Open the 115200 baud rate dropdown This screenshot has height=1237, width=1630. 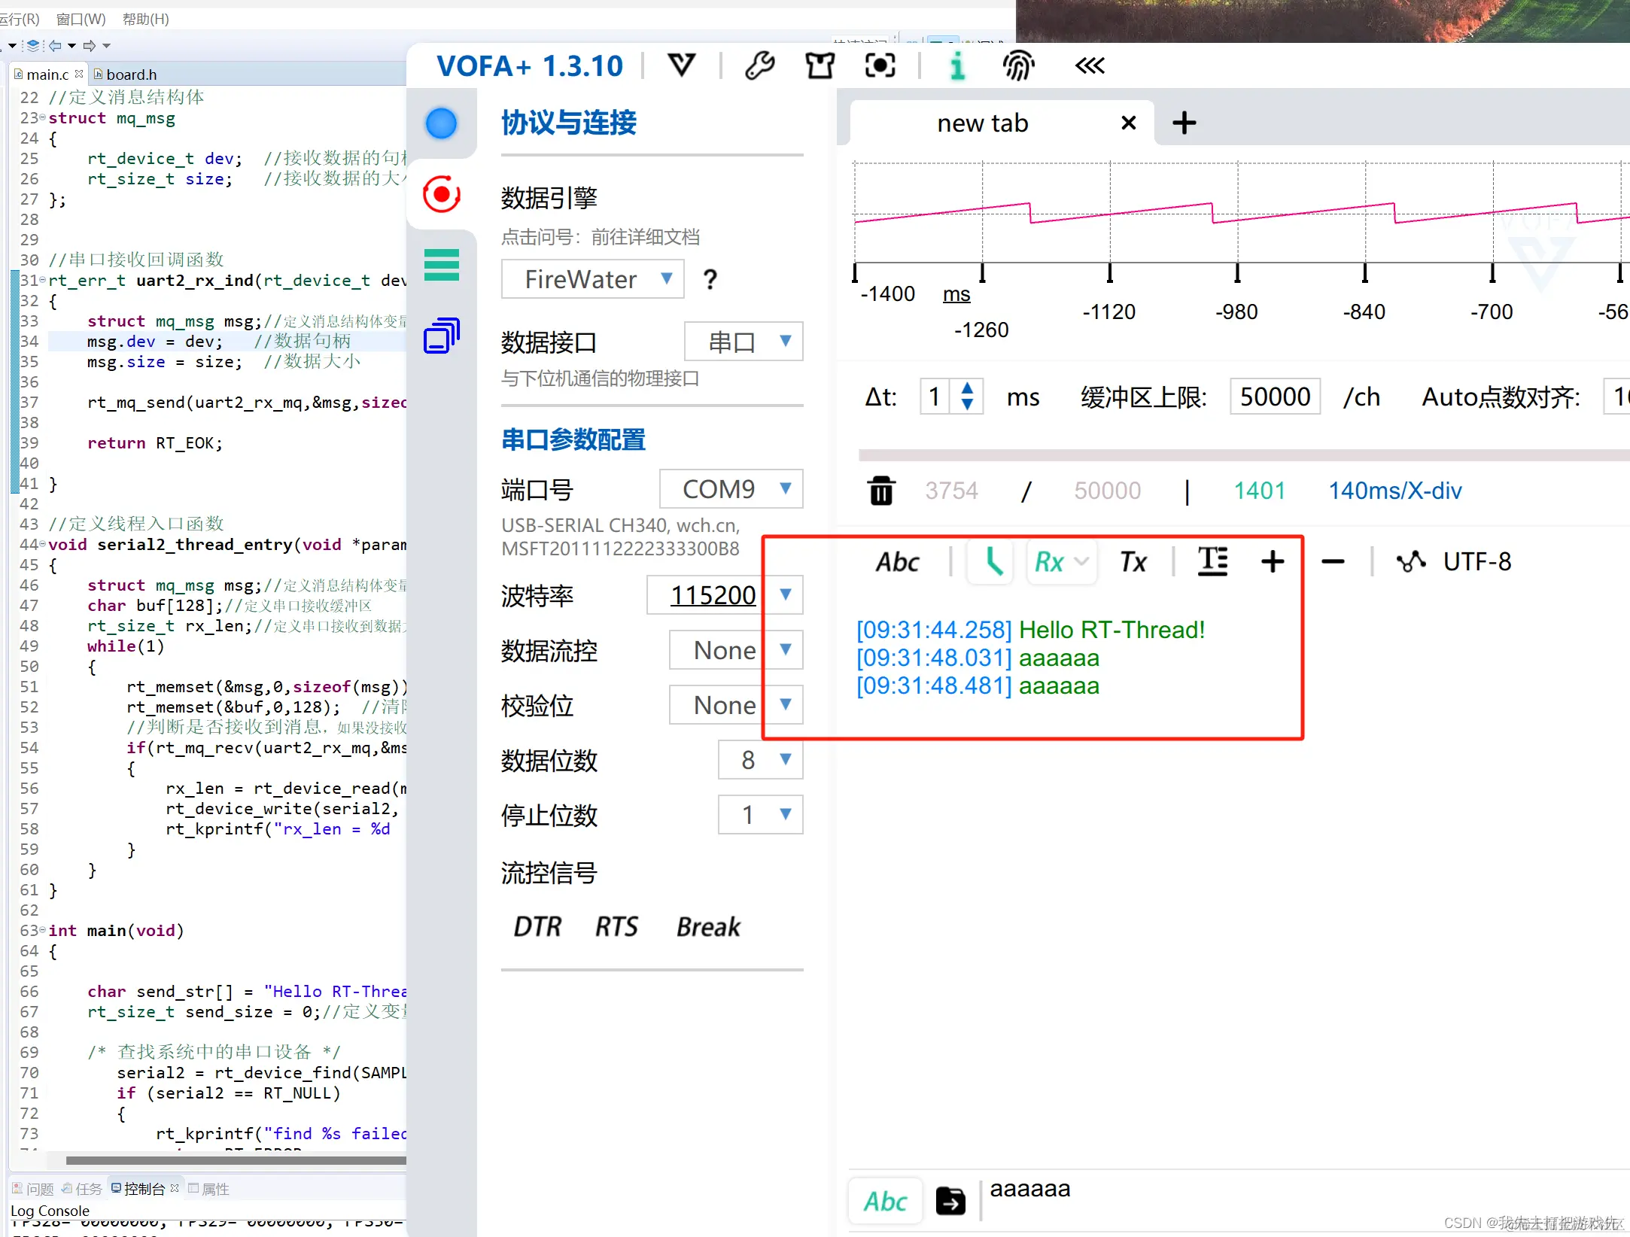785,595
